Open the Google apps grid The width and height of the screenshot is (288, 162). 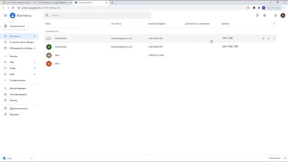coord(276,16)
